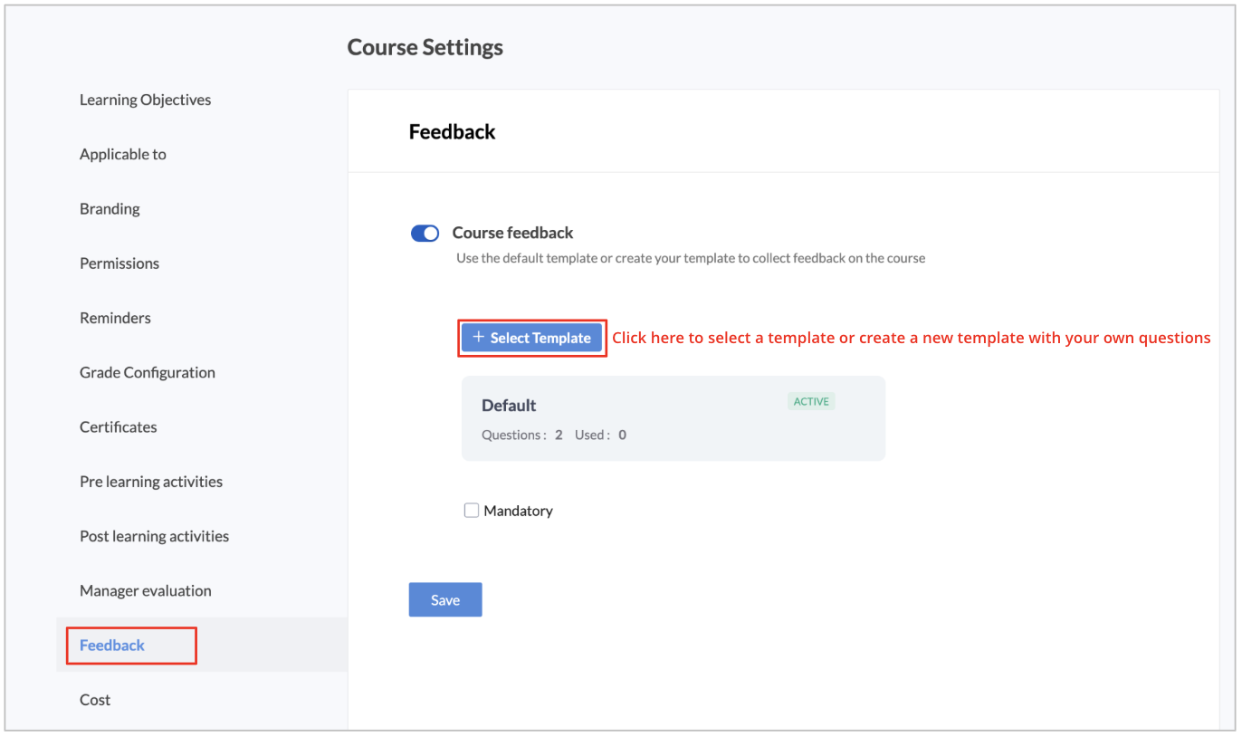Viewport: 1242px width, 737px height.
Task: Select Manager evaluation in the sidebar
Action: point(146,590)
